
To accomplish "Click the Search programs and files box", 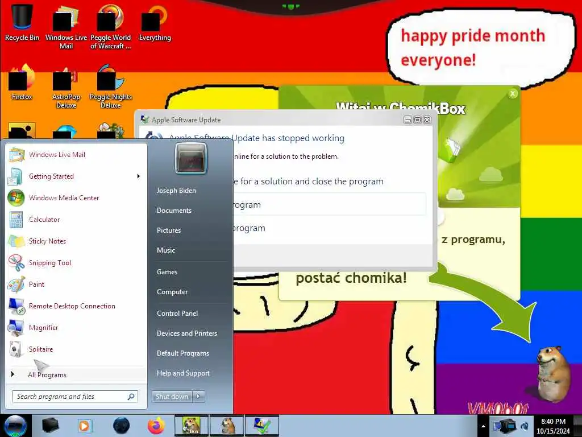I will tap(74, 397).
